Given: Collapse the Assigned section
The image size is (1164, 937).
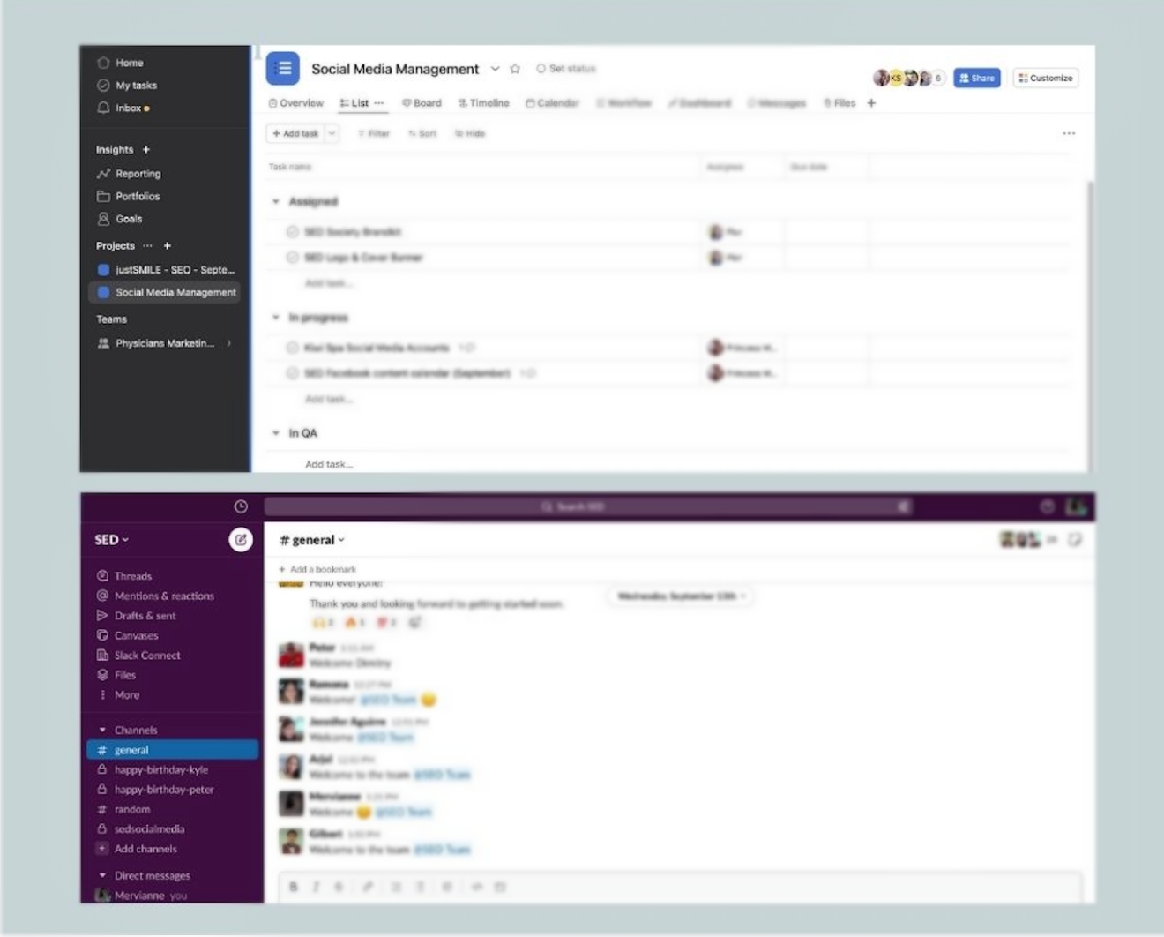Looking at the screenshot, I should [276, 202].
